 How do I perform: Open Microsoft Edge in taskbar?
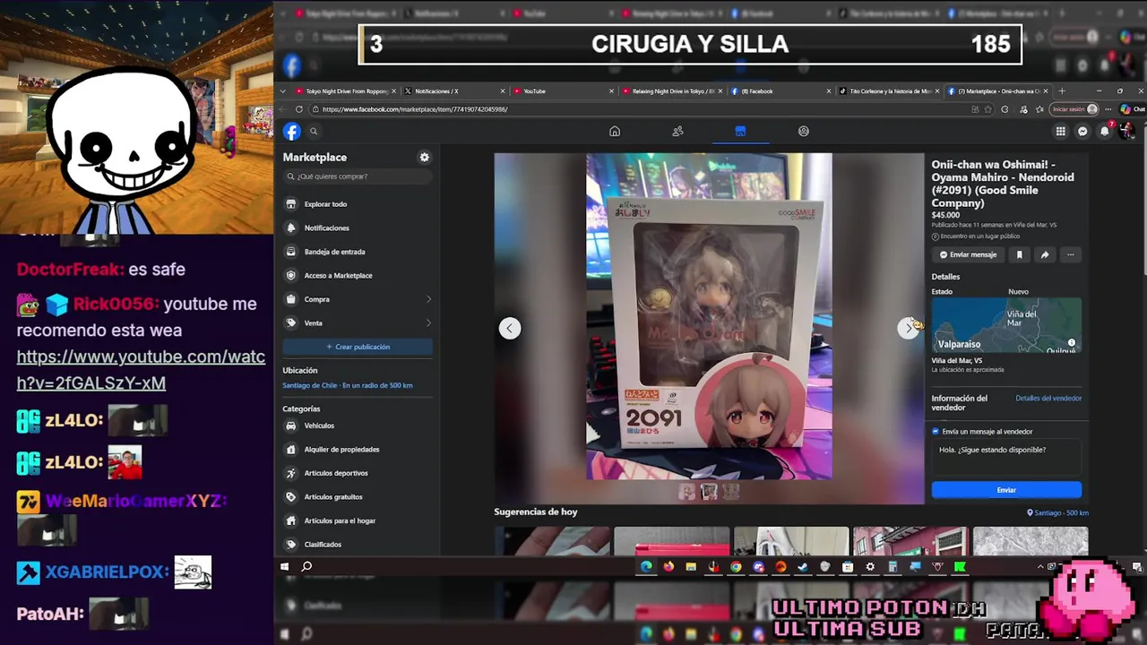click(x=646, y=566)
